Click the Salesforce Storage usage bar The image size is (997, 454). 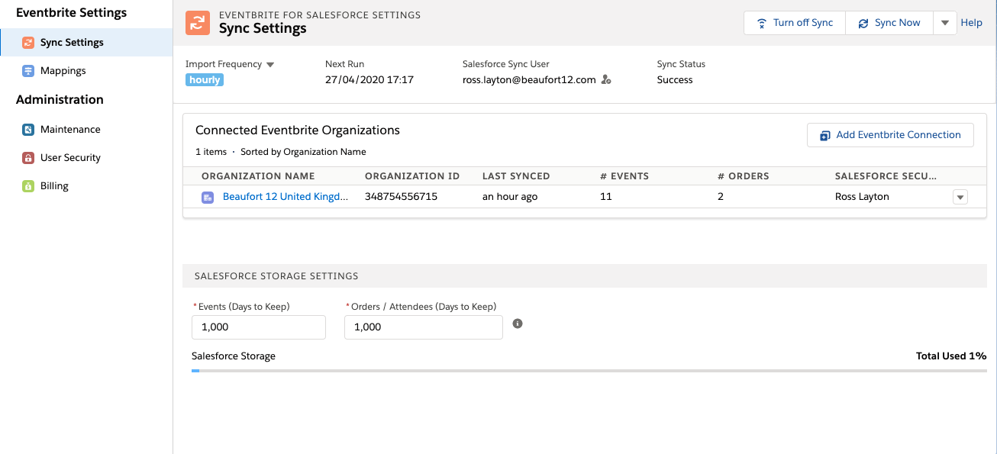pyautogui.click(x=589, y=371)
